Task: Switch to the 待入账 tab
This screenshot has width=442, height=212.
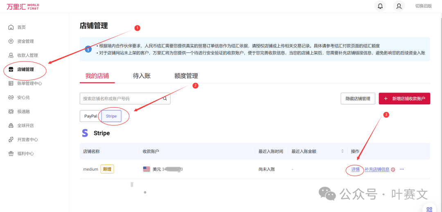Action: [x=142, y=76]
